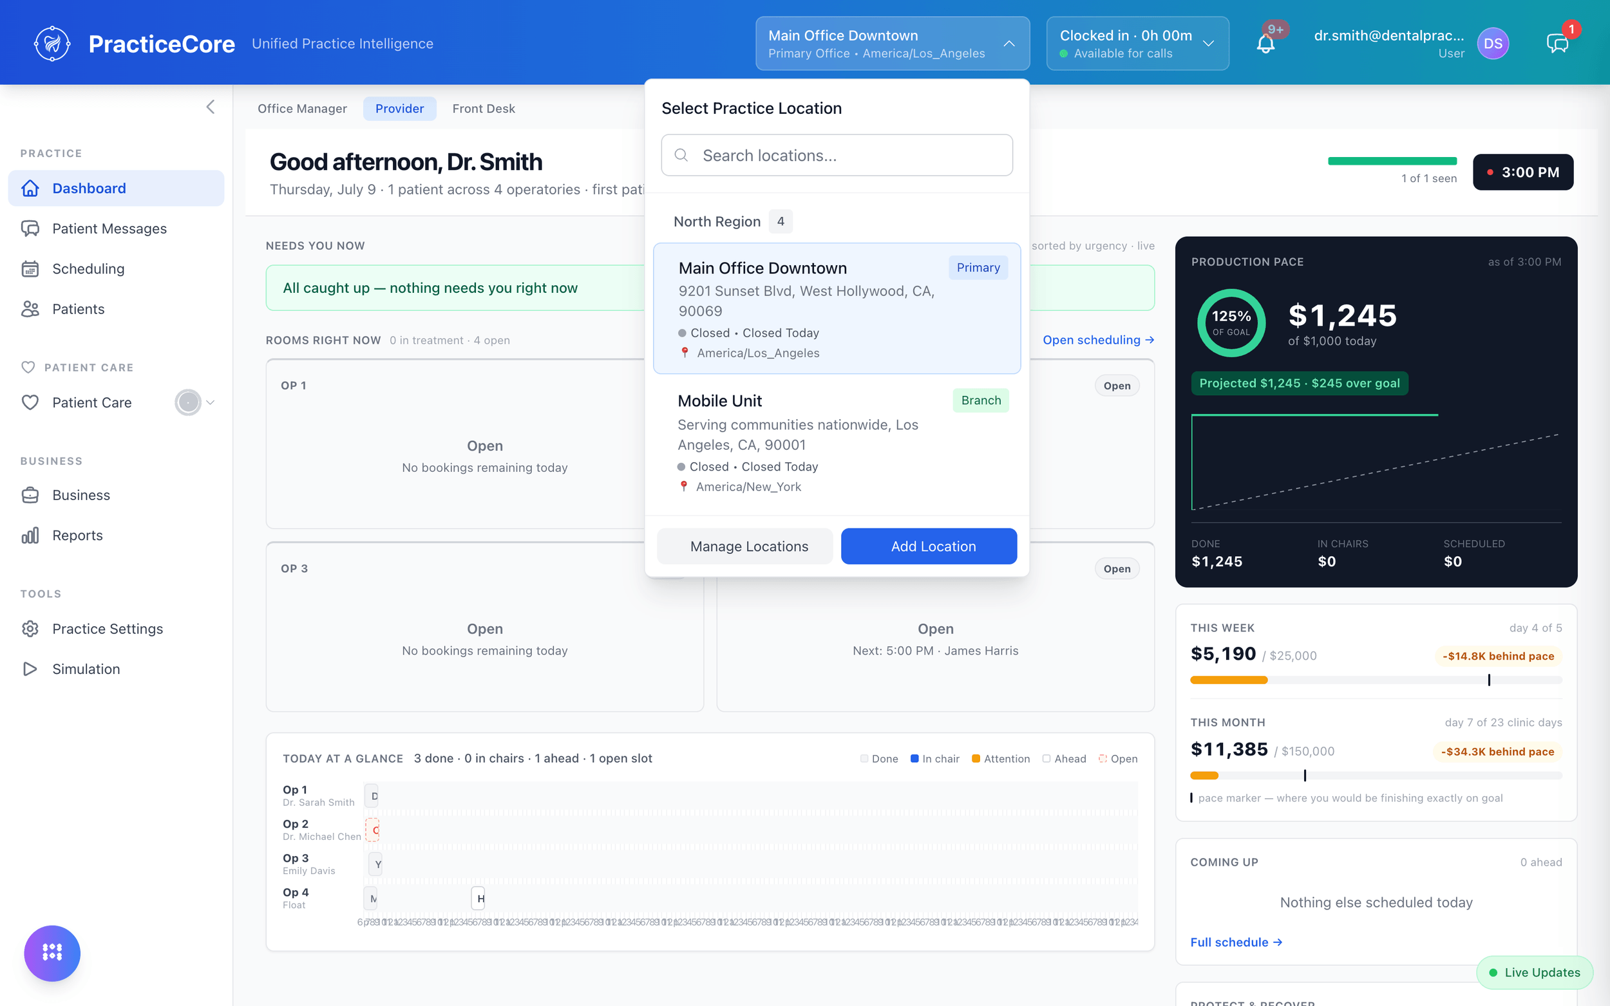This screenshot has height=1006, width=1610.
Task: Click the Live Updates indicator
Action: pos(1534,972)
